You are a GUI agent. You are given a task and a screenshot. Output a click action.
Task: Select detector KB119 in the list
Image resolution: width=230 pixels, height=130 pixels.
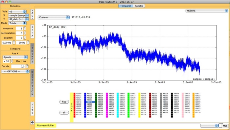198,112
